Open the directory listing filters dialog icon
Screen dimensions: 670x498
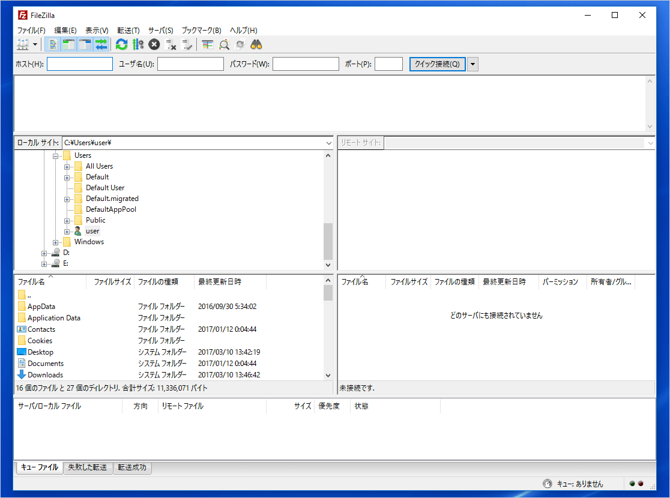(208, 44)
